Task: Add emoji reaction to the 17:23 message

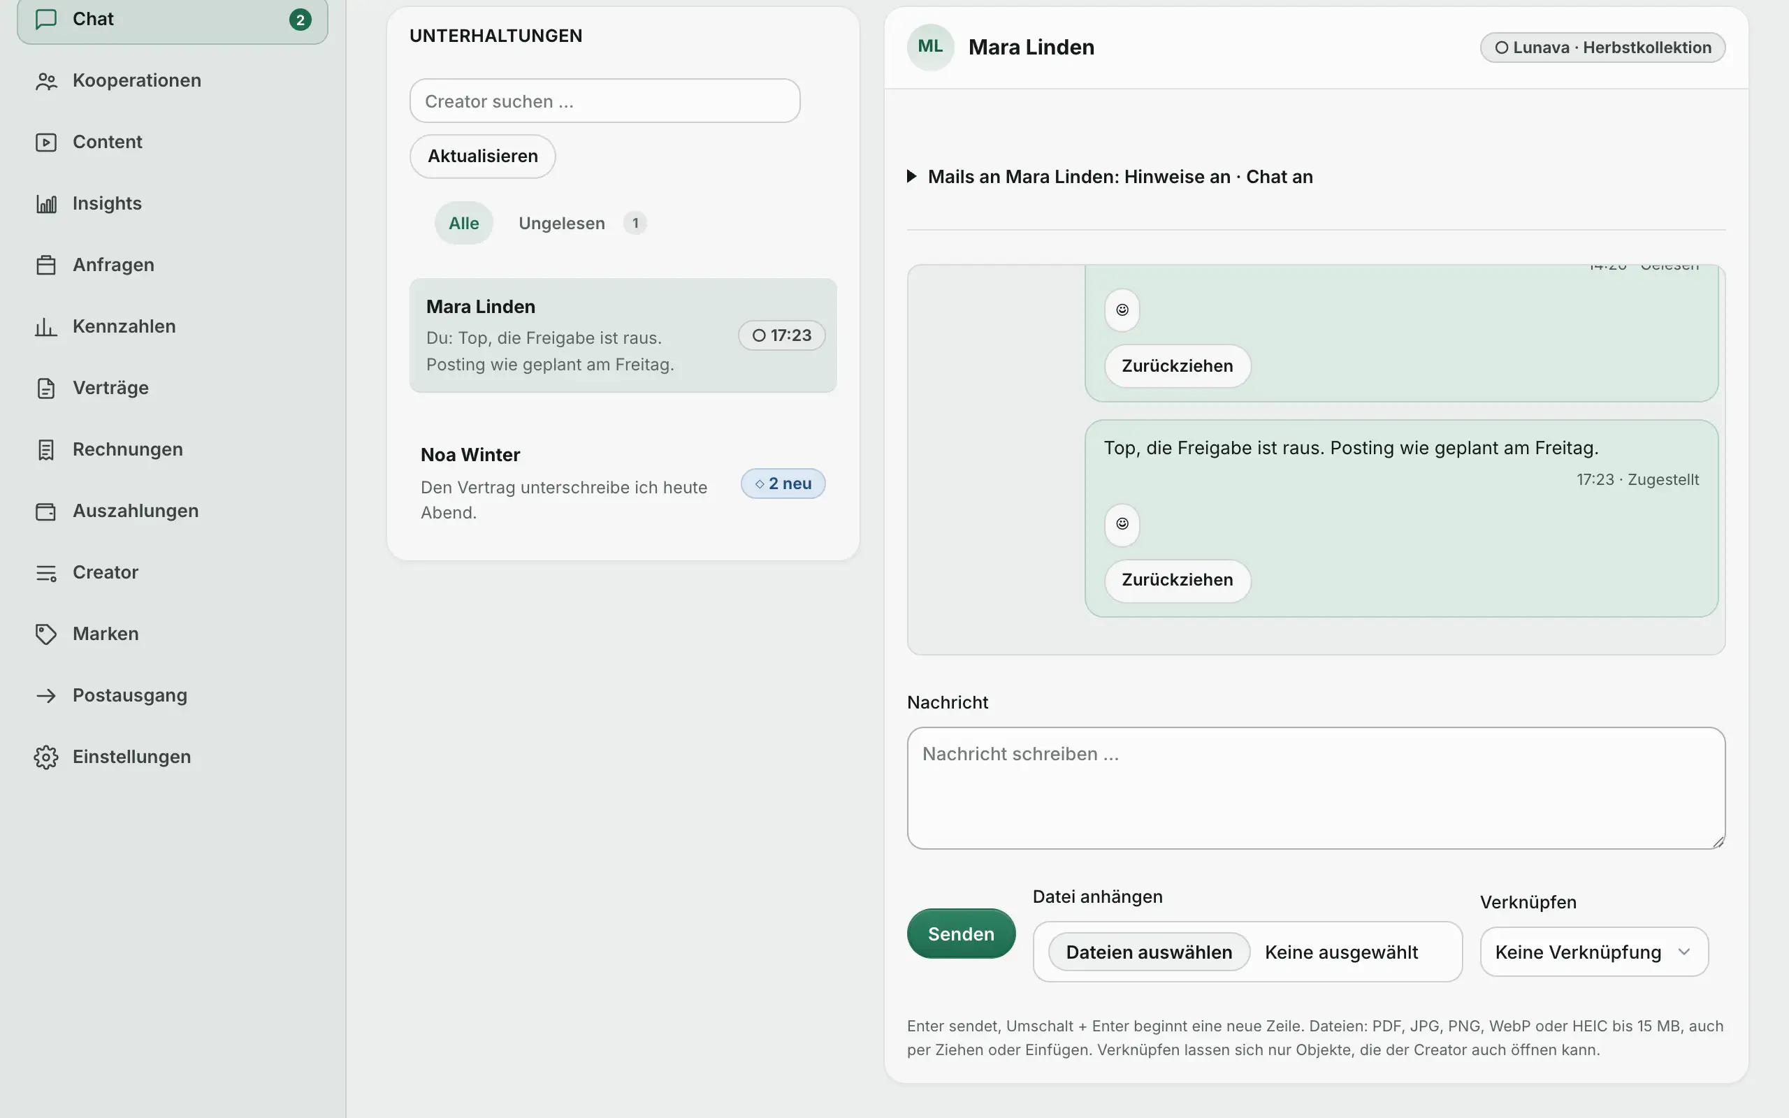Action: coord(1122,524)
